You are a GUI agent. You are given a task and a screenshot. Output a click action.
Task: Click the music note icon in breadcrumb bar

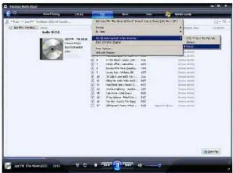7,22
